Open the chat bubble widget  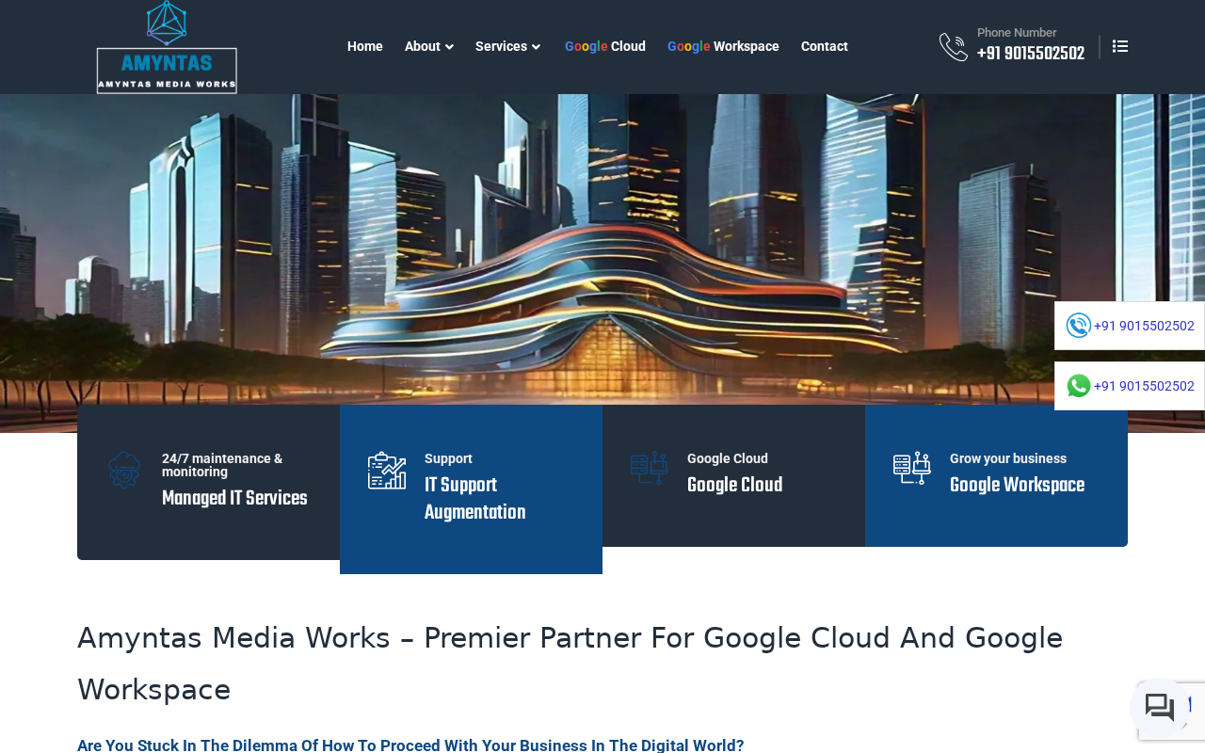tap(1160, 708)
